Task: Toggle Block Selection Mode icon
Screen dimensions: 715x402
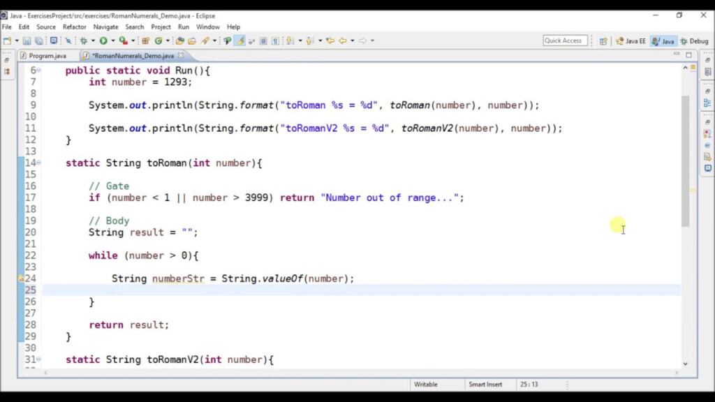Action: 263,41
